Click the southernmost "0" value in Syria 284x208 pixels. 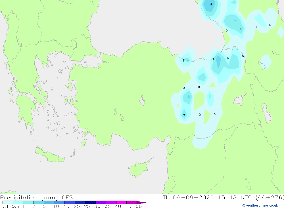click(200, 142)
